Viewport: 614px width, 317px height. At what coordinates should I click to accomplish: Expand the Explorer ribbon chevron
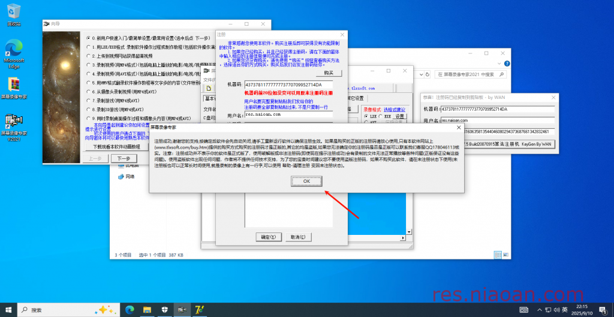[500, 64]
